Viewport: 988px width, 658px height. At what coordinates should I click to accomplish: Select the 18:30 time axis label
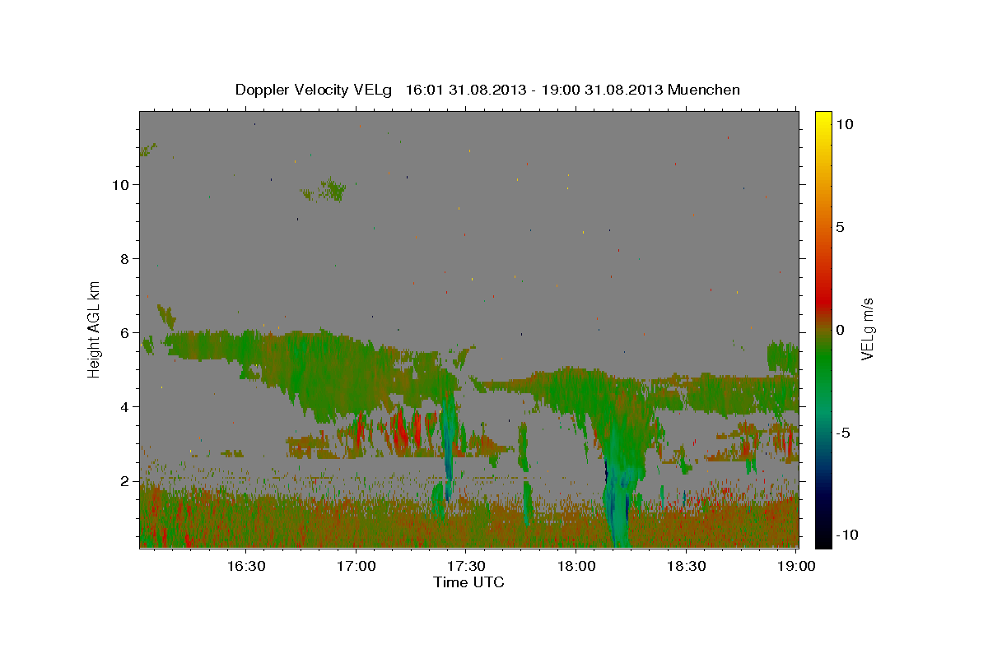(687, 566)
